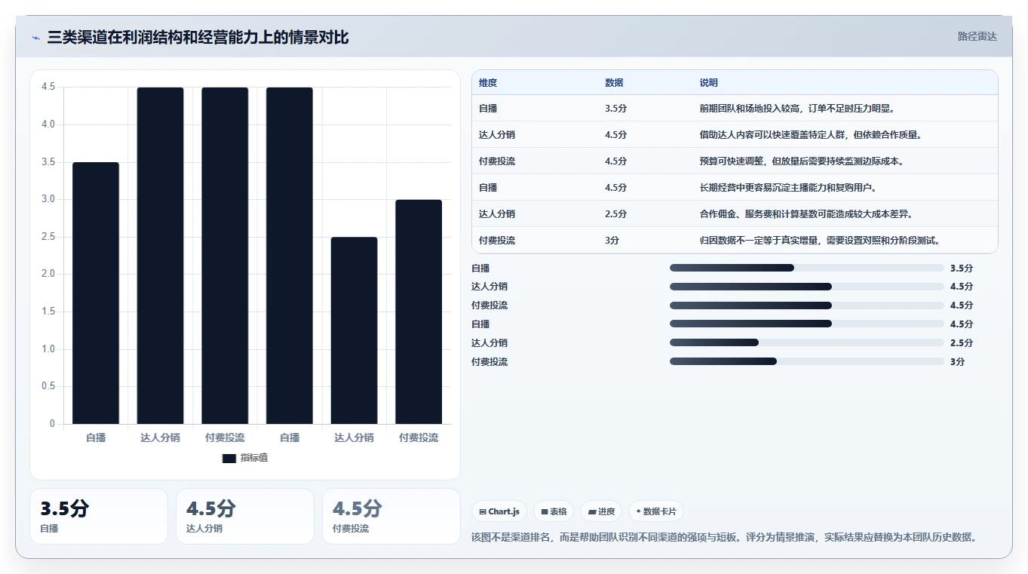Click the title 三类渠道在利润结构和经营能力上的情景对比
This screenshot has width=1028, height=574.
pyautogui.click(x=198, y=37)
